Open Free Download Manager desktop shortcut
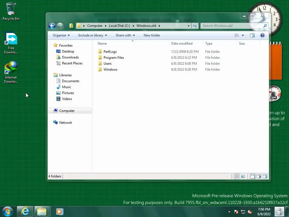The image size is (289, 217). (11, 43)
